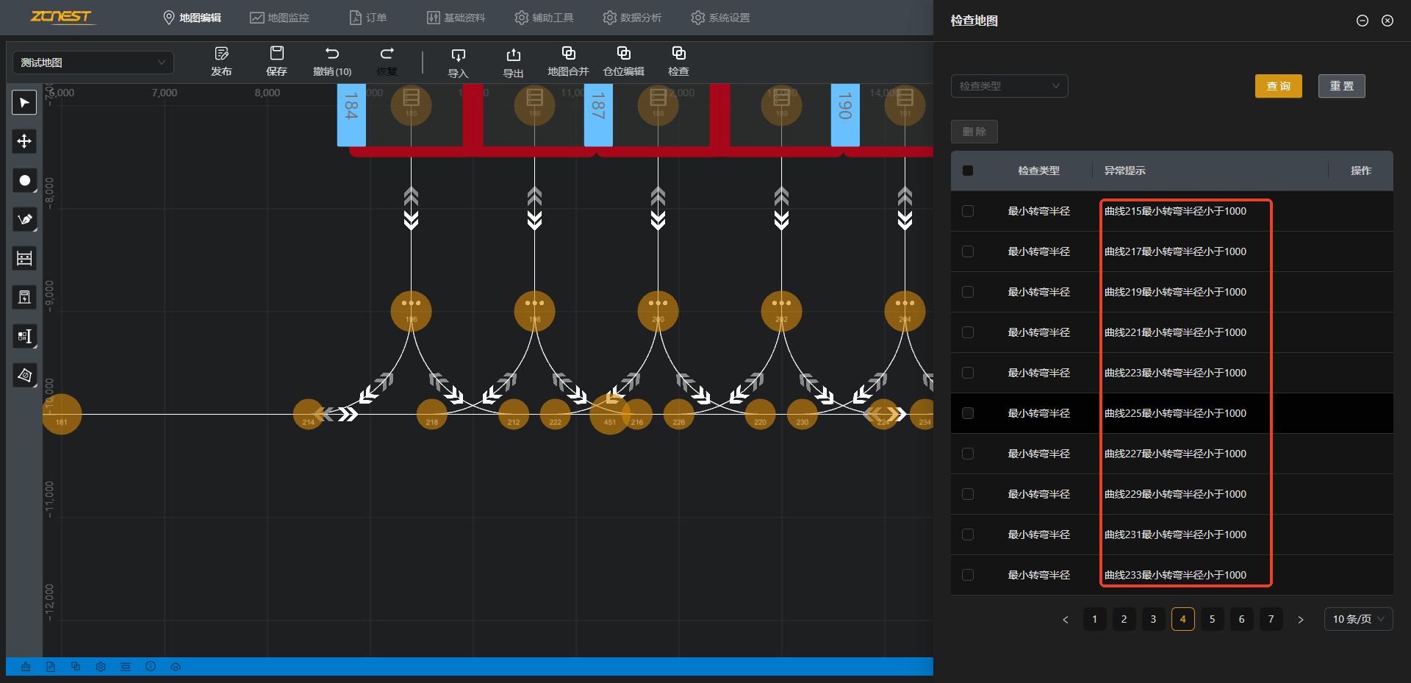Screen dimensions: 1411x683
Task: Open the 地图监控 menu
Action: pos(279,18)
